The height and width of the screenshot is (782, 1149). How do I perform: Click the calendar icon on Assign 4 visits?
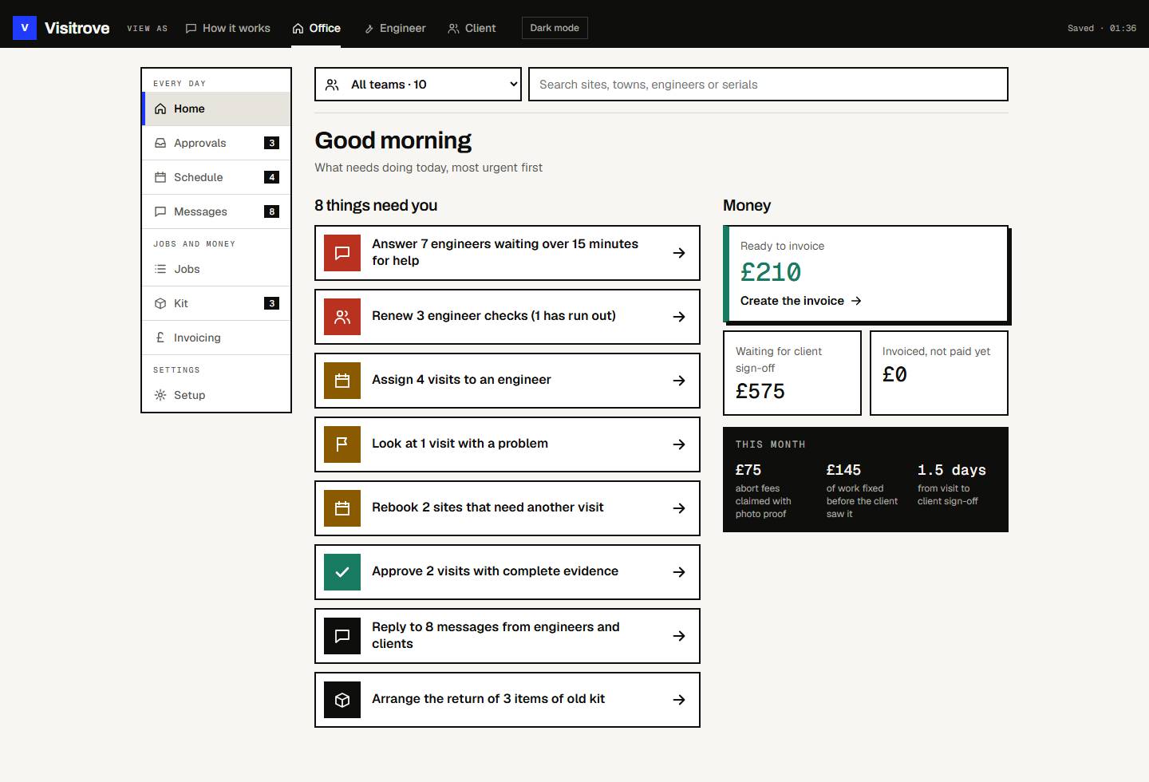click(342, 381)
